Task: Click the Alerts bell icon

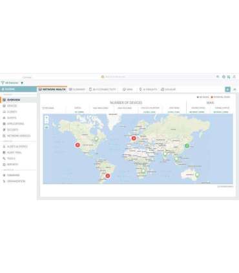Action: click(4, 147)
